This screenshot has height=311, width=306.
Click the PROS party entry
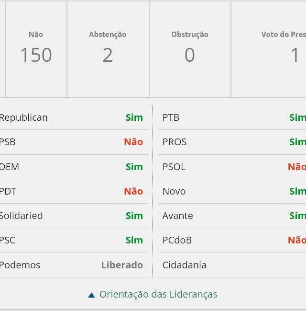pyautogui.click(x=175, y=142)
